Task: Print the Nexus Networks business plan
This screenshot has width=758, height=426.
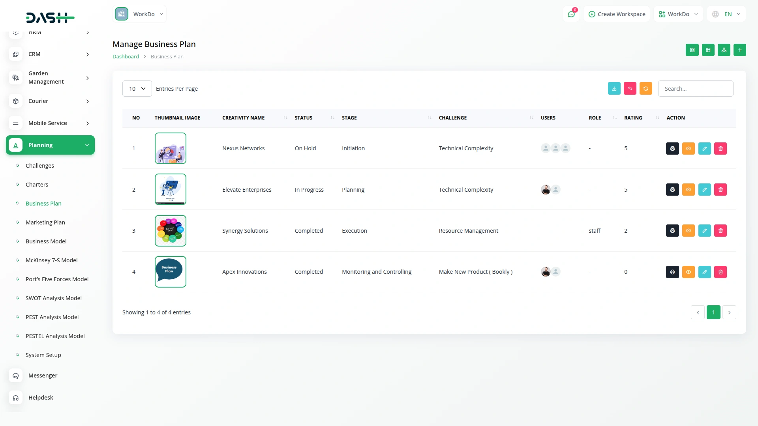Action: click(x=672, y=149)
